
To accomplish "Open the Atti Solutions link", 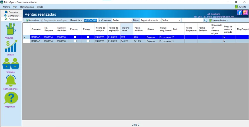I will pos(214,14).
